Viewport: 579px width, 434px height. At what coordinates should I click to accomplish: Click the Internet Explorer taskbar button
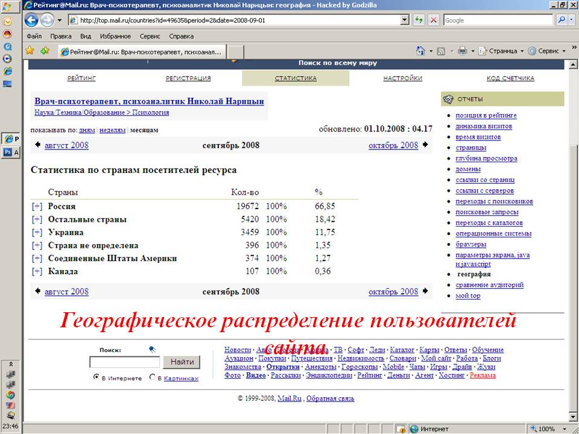tap(11, 139)
